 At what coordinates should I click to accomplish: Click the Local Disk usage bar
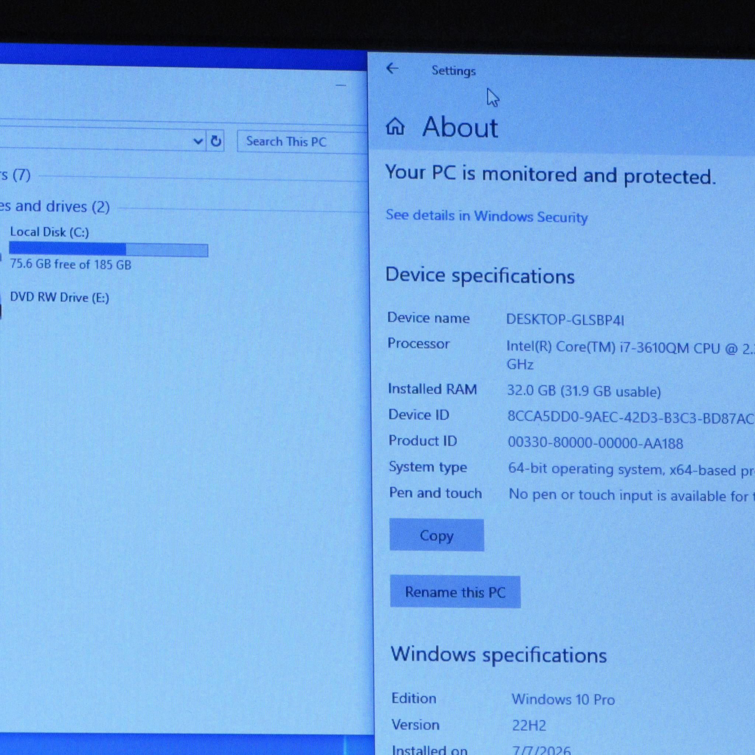click(109, 249)
